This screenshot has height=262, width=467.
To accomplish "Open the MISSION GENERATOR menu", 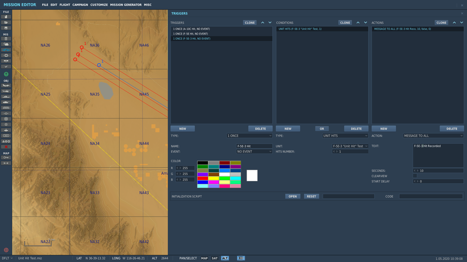I will 126,5.
